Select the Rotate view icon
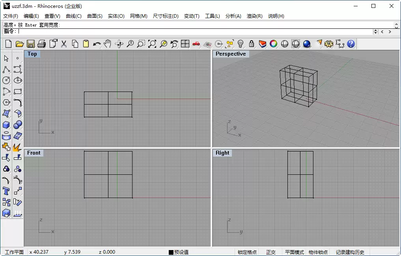The width and height of the screenshot is (401, 256). [x=119, y=44]
